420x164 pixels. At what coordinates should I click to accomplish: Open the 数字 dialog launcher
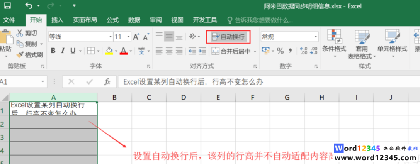[x=316, y=67]
